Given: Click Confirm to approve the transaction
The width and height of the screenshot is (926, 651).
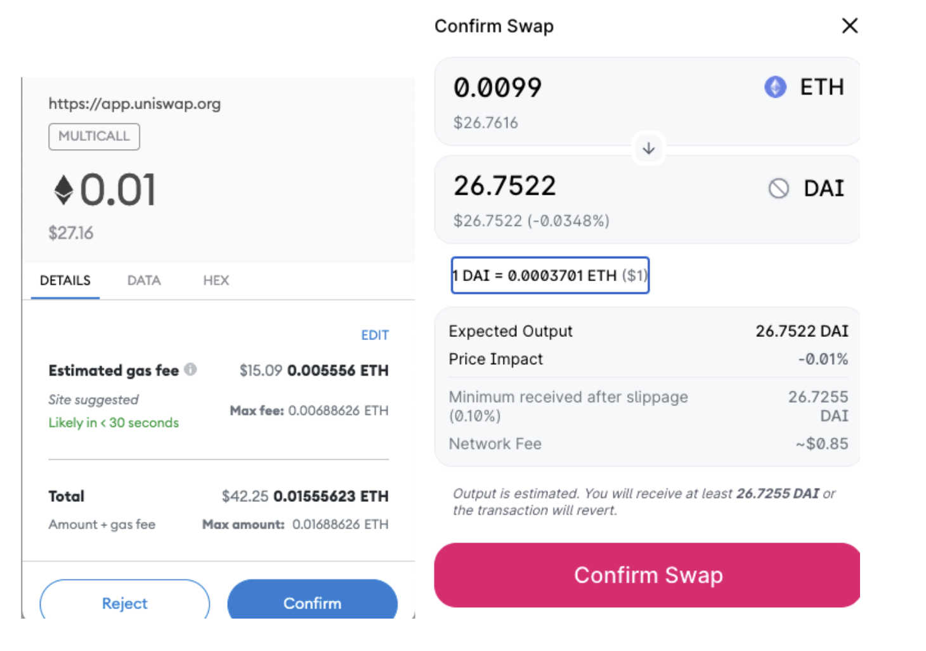Looking at the screenshot, I should 312,603.
